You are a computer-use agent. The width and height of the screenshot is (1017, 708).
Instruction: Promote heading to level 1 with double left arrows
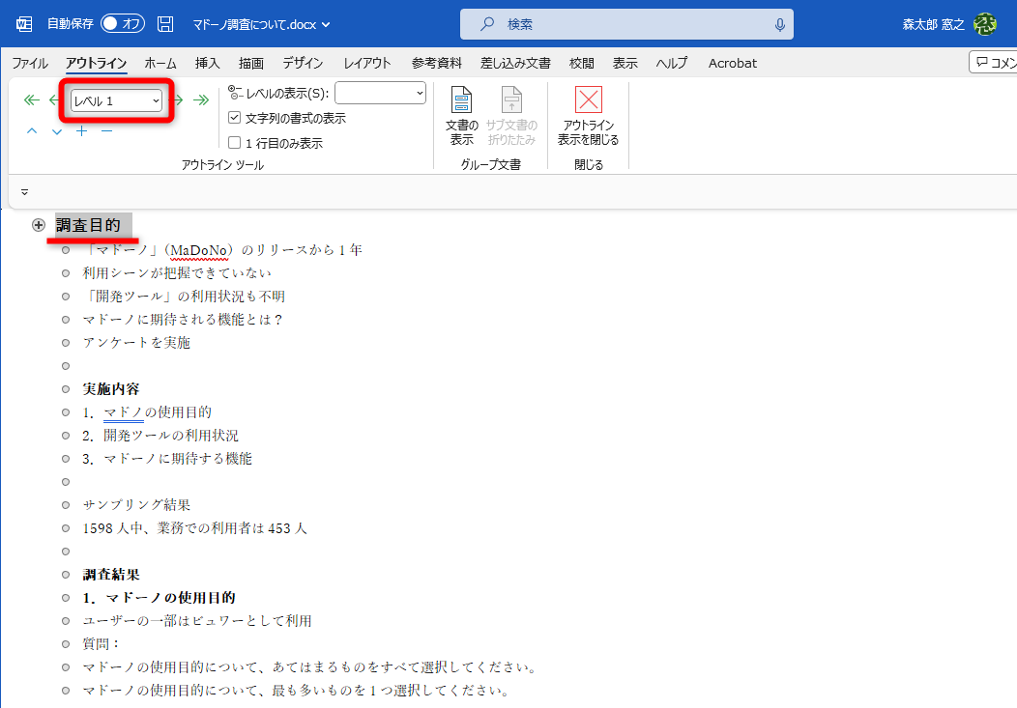point(31,99)
